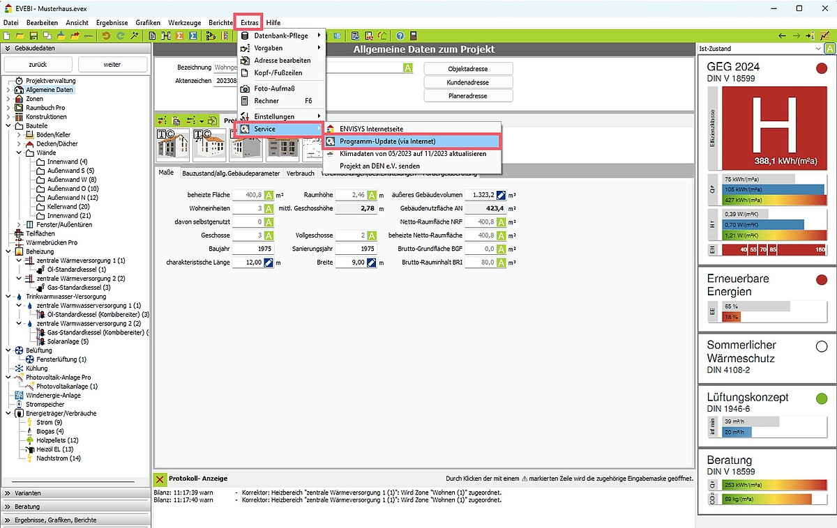
Task: Toggle the green A button next to Raumhöhe
Action: coord(372,195)
